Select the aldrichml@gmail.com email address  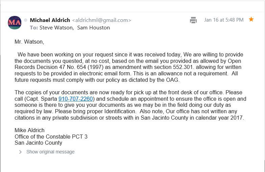coord(101,20)
